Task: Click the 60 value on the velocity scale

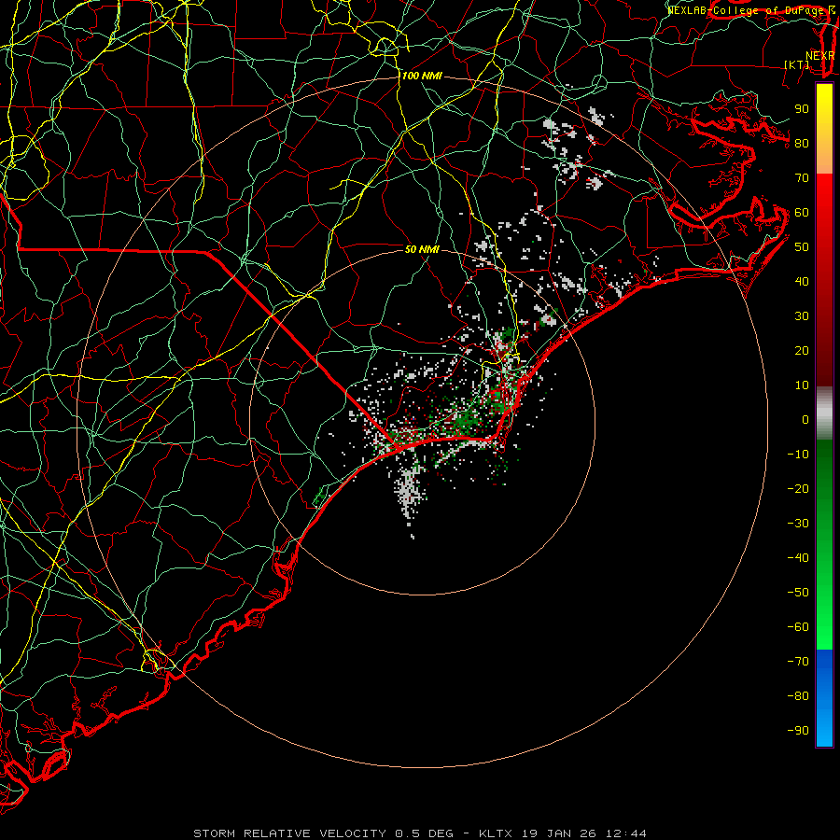Action: [802, 213]
